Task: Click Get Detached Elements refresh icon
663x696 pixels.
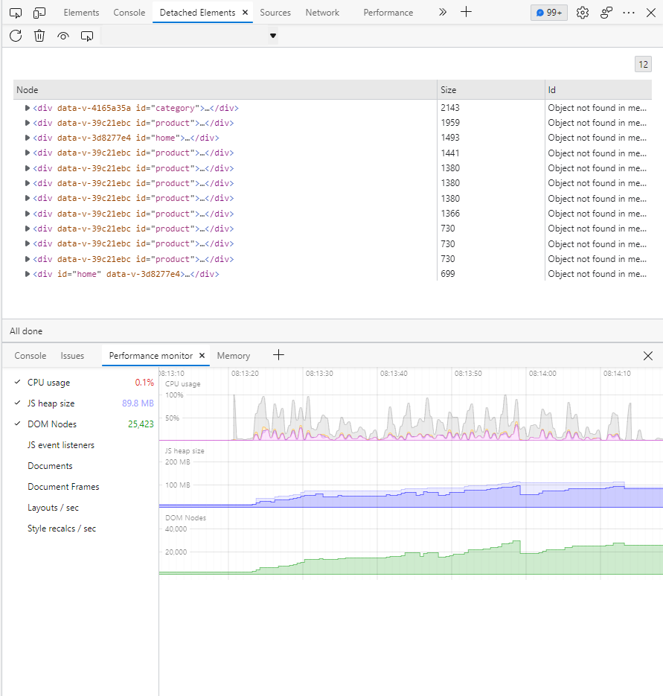Action: pos(15,35)
